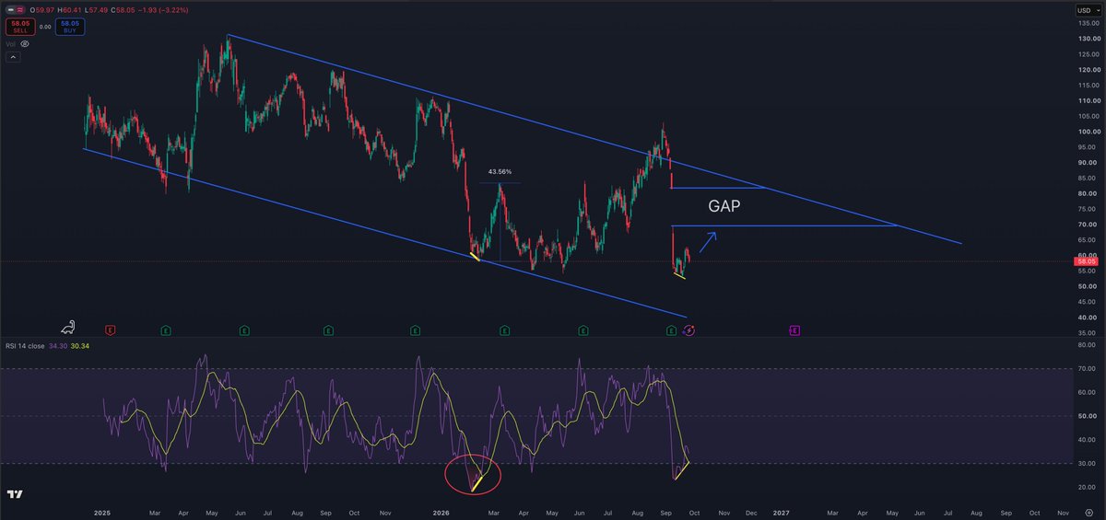Click the 110.00 price axis label

(1088, 100)
